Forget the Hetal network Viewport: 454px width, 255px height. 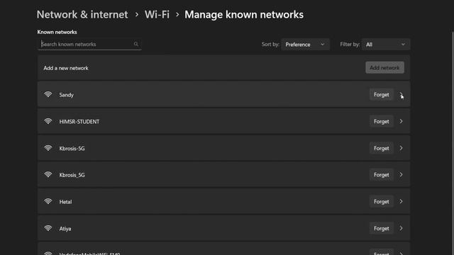[x=382, y=201]
